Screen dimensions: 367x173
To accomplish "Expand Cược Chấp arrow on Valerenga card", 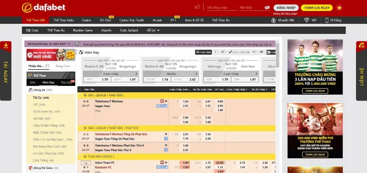I will tap(256, 74).
